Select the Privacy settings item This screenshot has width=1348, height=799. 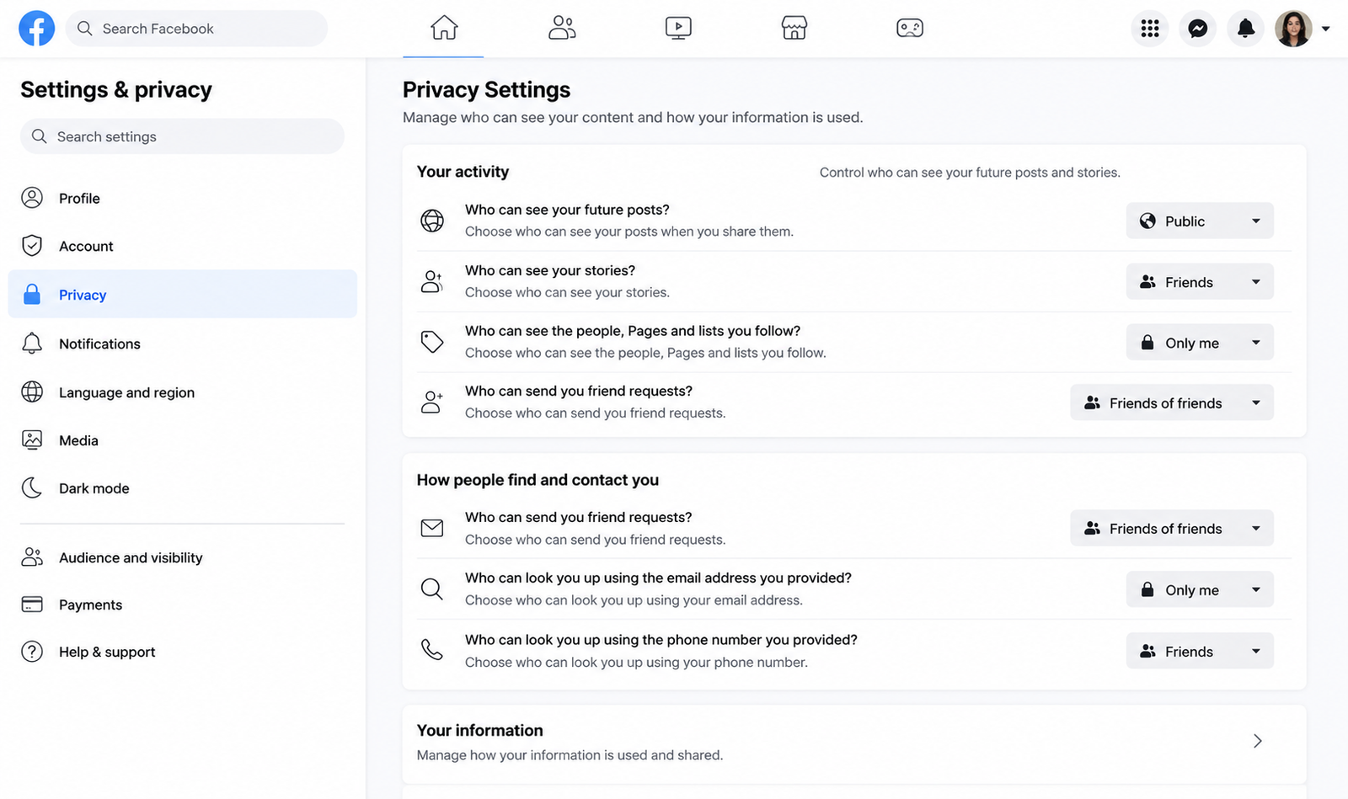click(x=182, y=294)
